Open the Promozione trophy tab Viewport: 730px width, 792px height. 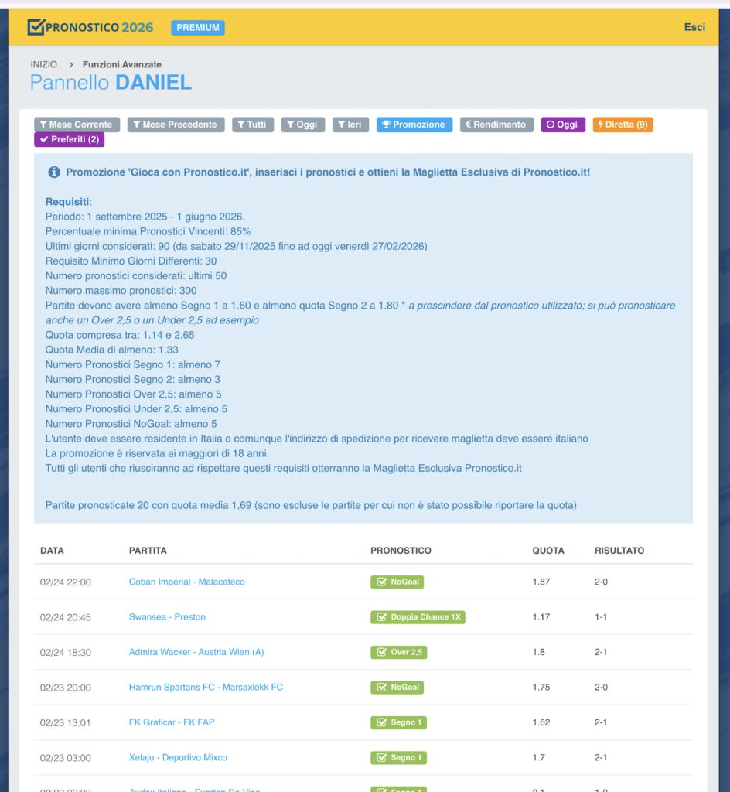[414, 125]
